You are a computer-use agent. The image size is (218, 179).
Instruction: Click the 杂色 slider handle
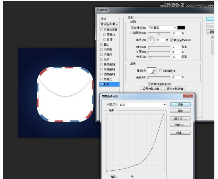(x=148, y=77)
